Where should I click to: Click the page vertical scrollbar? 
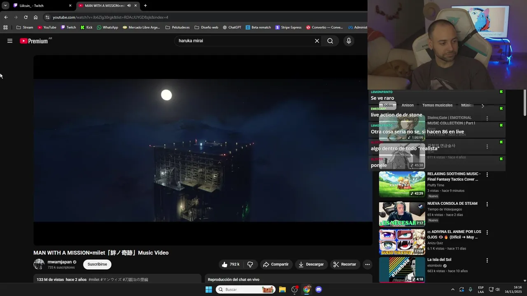[525, 103]
